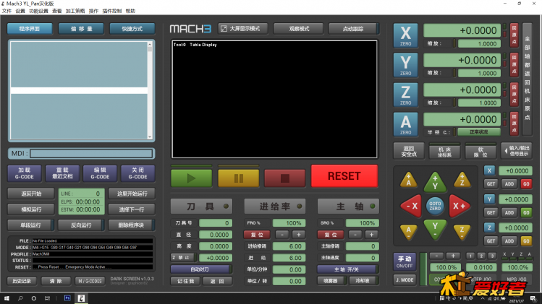Click the blue Y label in position panel

coord(489,199)
